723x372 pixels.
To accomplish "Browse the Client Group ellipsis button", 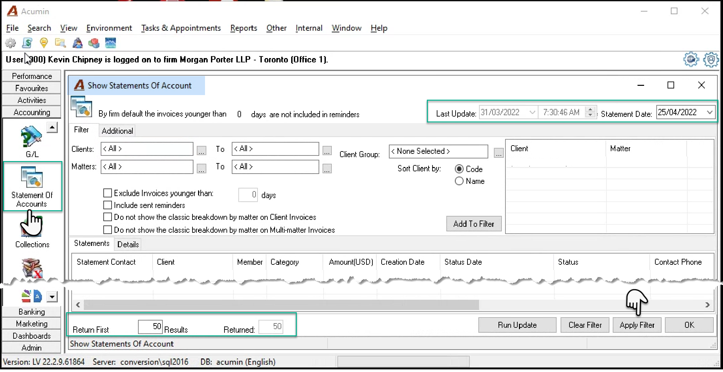I will [499, 153].
